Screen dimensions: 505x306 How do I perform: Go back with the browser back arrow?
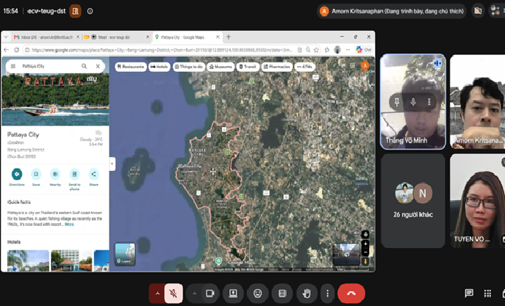tap(6, 50)
